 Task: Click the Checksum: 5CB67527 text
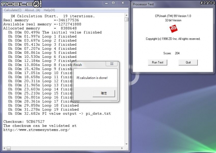pyautogui.click(x=24, y=122)
